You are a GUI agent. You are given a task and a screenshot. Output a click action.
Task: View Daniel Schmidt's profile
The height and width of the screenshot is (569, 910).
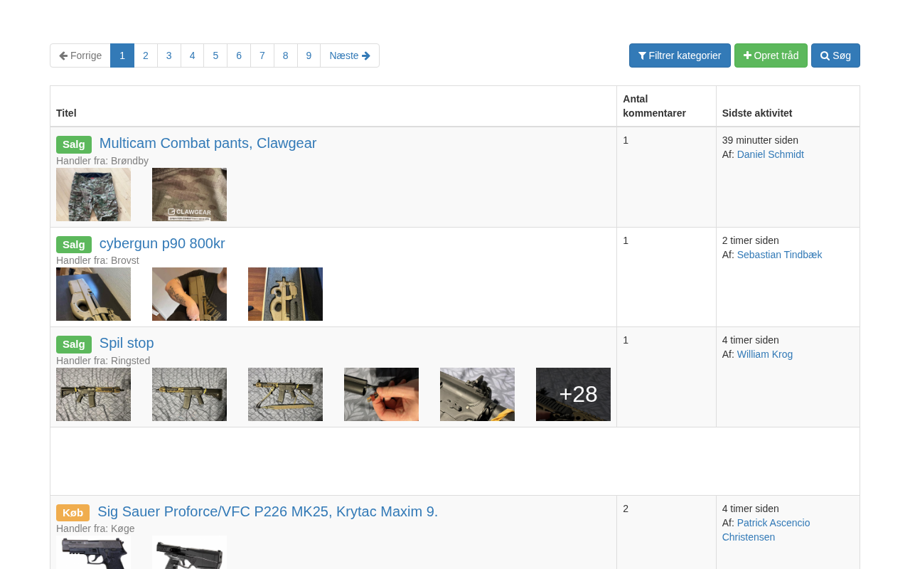click(771, 154)
